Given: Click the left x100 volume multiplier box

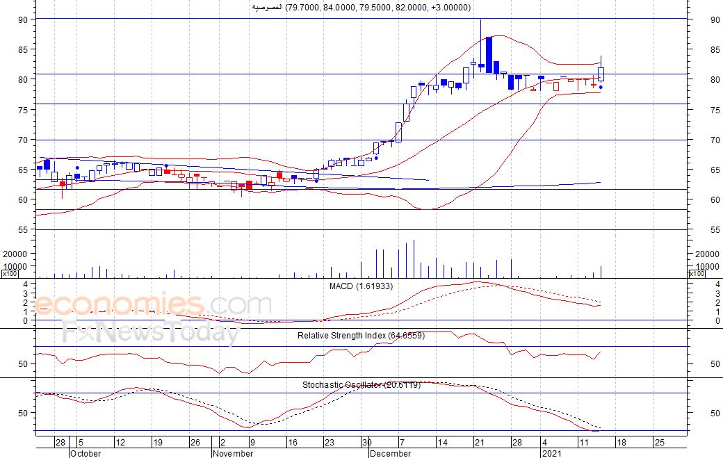Looking at the screenshot, I should [x=10, y=274].
